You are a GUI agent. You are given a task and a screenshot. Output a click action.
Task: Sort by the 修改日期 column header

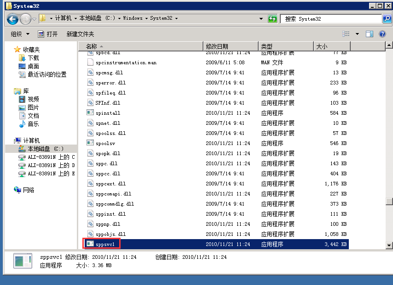217,46
